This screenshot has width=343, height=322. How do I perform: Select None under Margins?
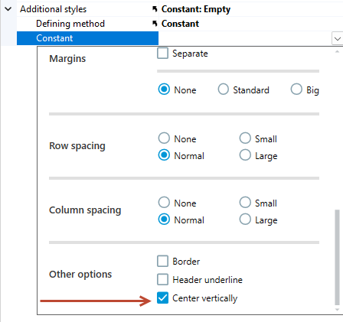[x=164, y=89]
